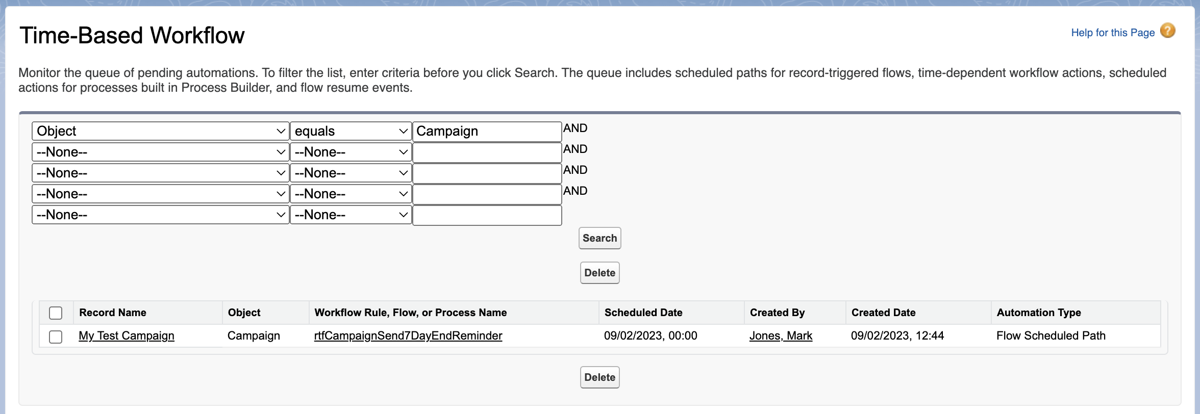Viewport: 1200px width, 414px height.
Task: Click the orange help question mark icon
Action: point(1167,31)
